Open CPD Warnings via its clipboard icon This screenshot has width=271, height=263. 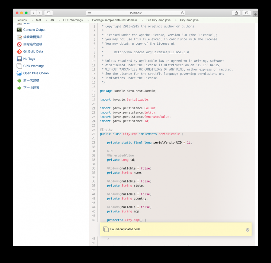19,66
